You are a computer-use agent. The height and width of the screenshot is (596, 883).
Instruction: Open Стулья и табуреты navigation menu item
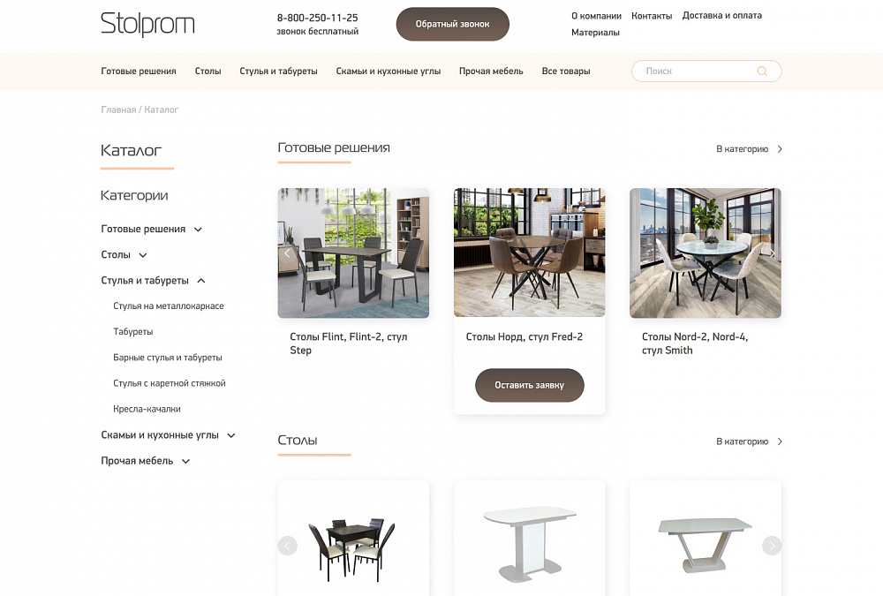278,71
